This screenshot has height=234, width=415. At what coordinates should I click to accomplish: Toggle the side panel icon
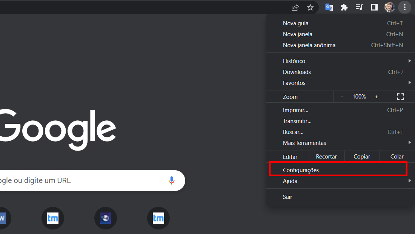(x=374, y=8)
